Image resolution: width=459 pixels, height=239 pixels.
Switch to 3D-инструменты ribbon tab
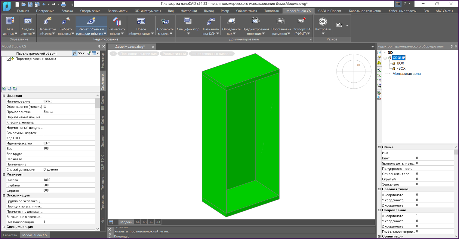tap(148, 11)
